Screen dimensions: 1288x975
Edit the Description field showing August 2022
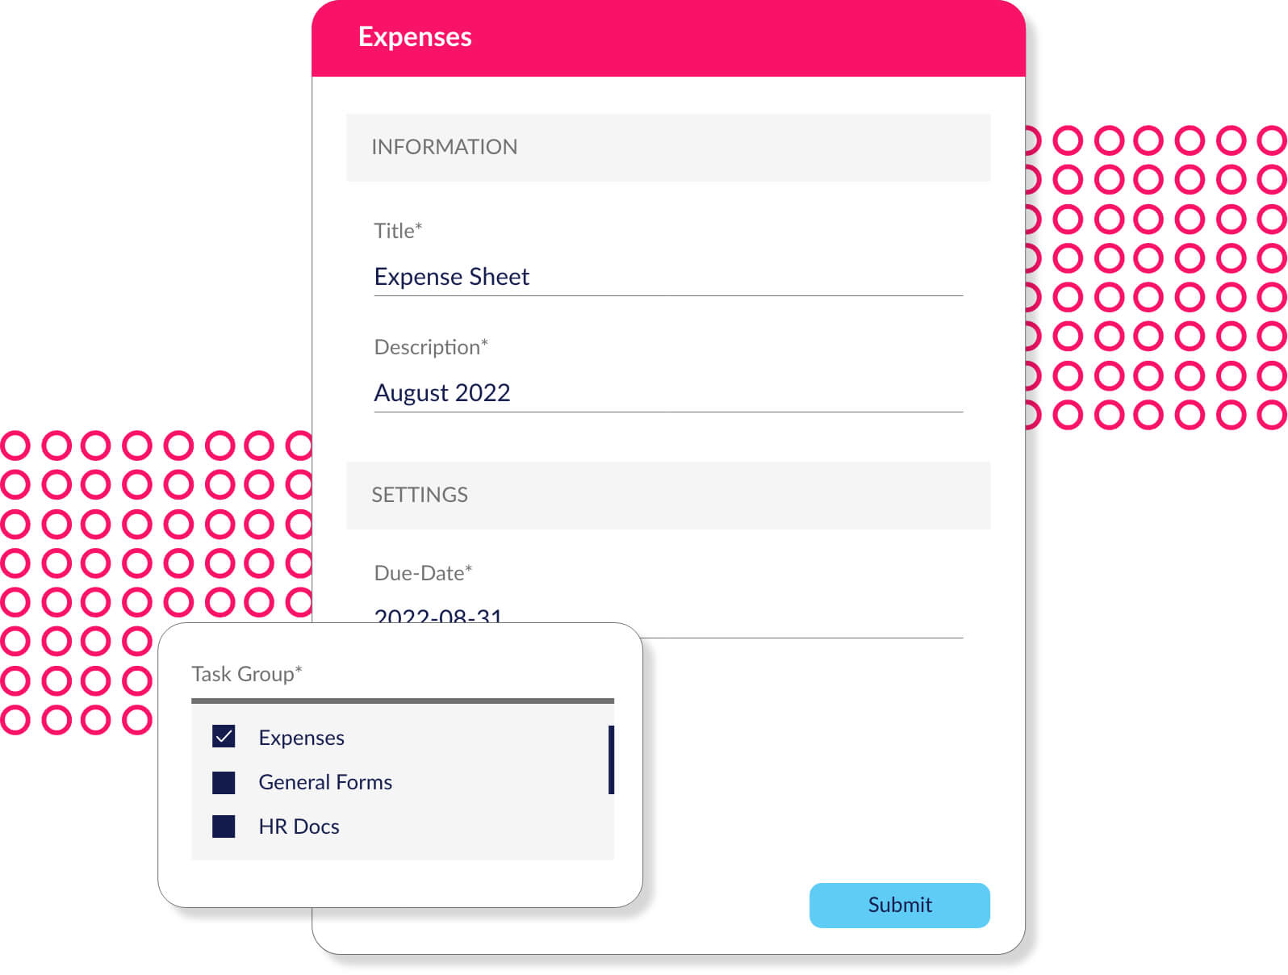(x=668, y=393)
